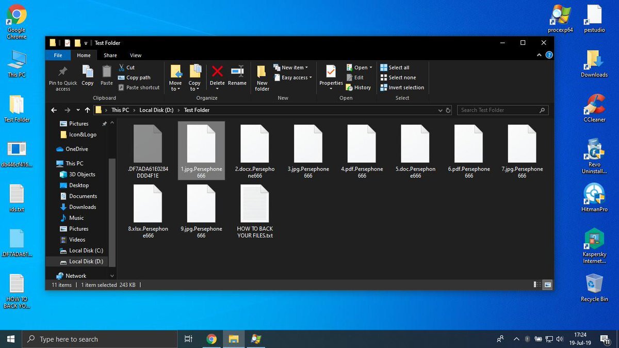The width and height of the screenshot is (619, 348).
Task: Open the Share ribbon tab
Action: [x=110, y=55]
